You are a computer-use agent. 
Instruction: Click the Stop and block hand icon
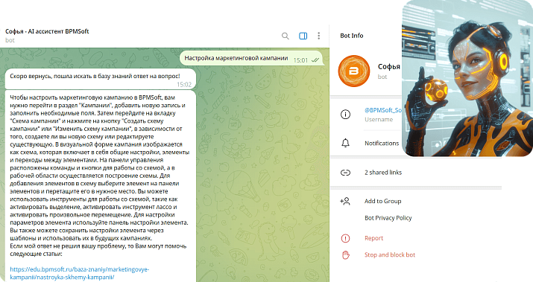coord(345,255)
